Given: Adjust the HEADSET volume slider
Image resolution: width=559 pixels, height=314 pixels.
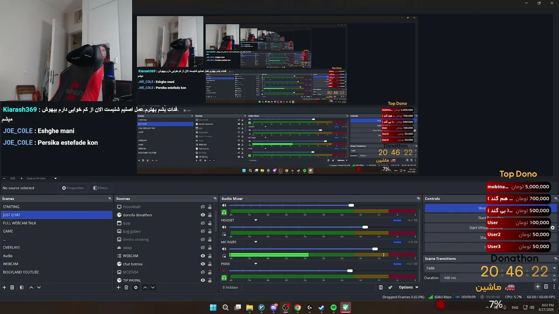Looking at the screenshot, I should (x=365, y=227).
